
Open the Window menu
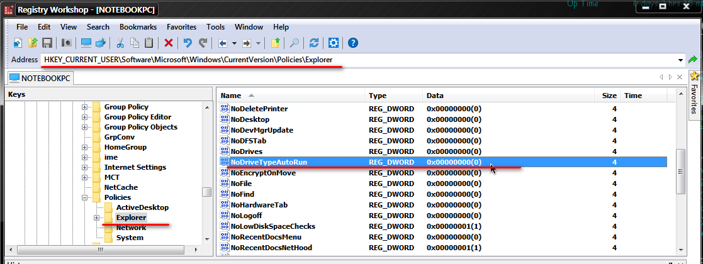tap(249, 27)
